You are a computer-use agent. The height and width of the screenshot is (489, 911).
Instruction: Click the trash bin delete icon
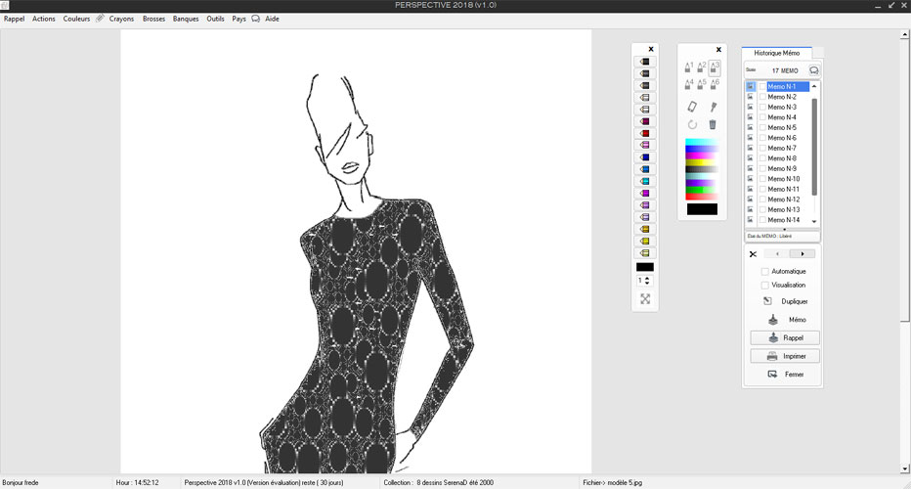[713, 124]
